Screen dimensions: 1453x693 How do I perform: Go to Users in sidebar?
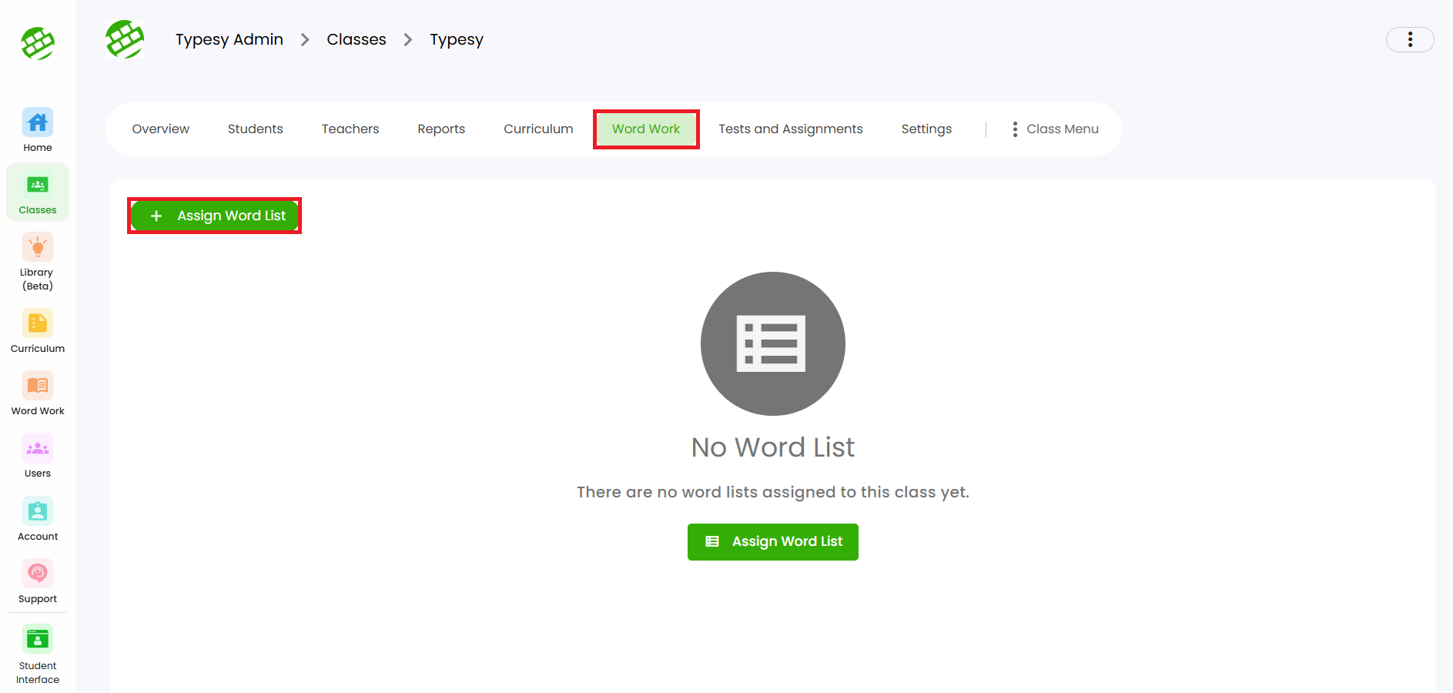pyautogui.click(x=38, y=456)
